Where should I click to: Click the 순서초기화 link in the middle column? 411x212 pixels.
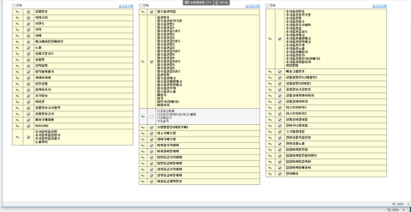[253, 6]
